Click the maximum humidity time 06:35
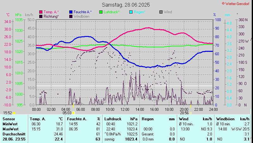The height and width of the screenshot is (143, 253). coord(73,129)
